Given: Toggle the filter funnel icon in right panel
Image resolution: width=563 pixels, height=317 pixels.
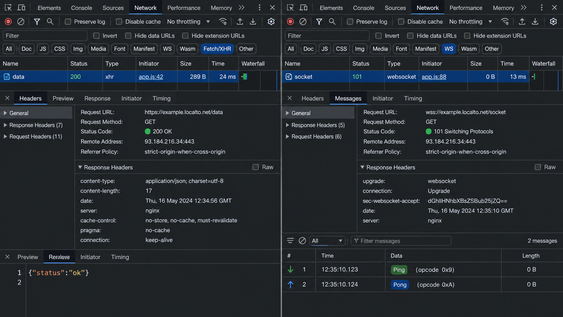Looking at the screenshot, I should pyautogui.click(x=319, y=22).
